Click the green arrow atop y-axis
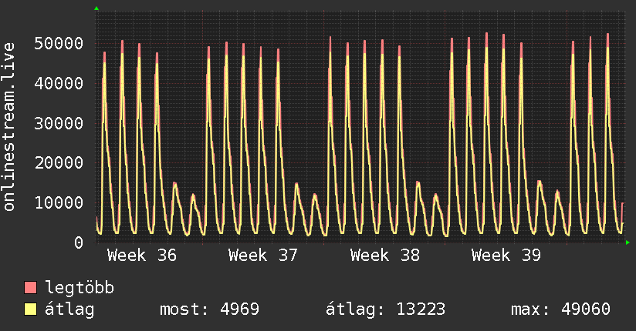Image resolution: width=636 pixels, height=331 pixels. point(96,8)
